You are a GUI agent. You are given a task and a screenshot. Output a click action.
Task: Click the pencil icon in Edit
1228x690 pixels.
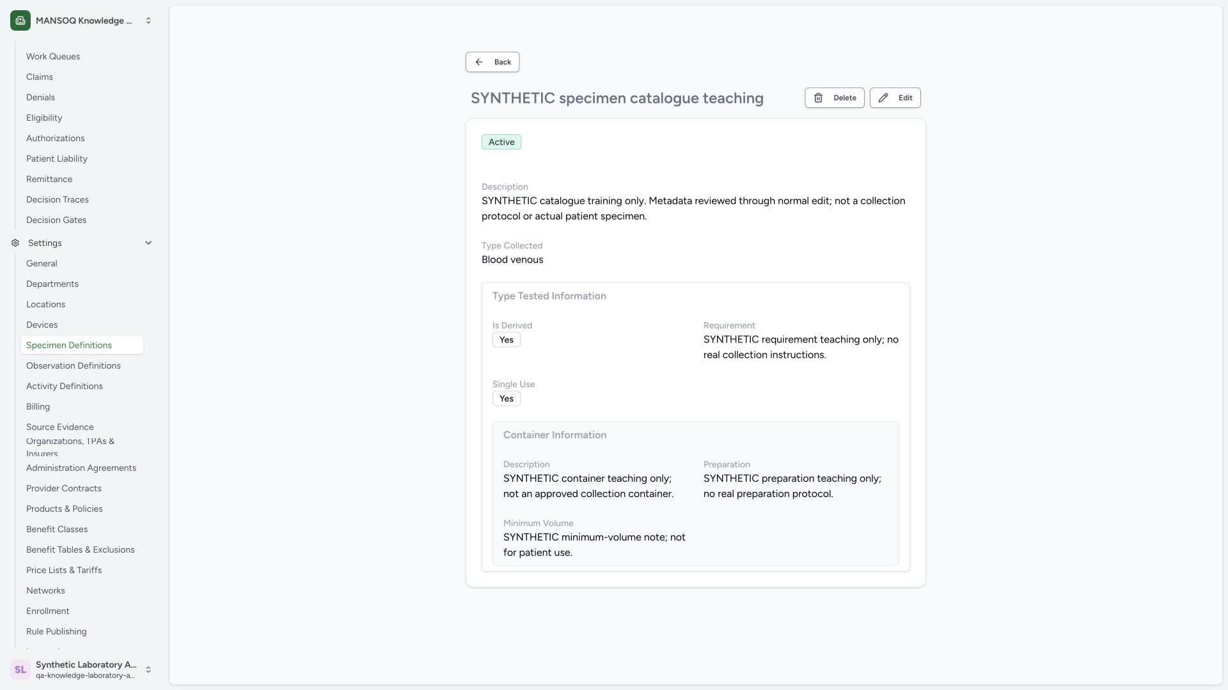pos(883,98)
